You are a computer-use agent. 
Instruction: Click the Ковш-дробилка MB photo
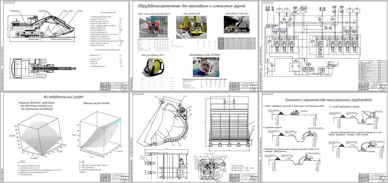click(191, 27)
